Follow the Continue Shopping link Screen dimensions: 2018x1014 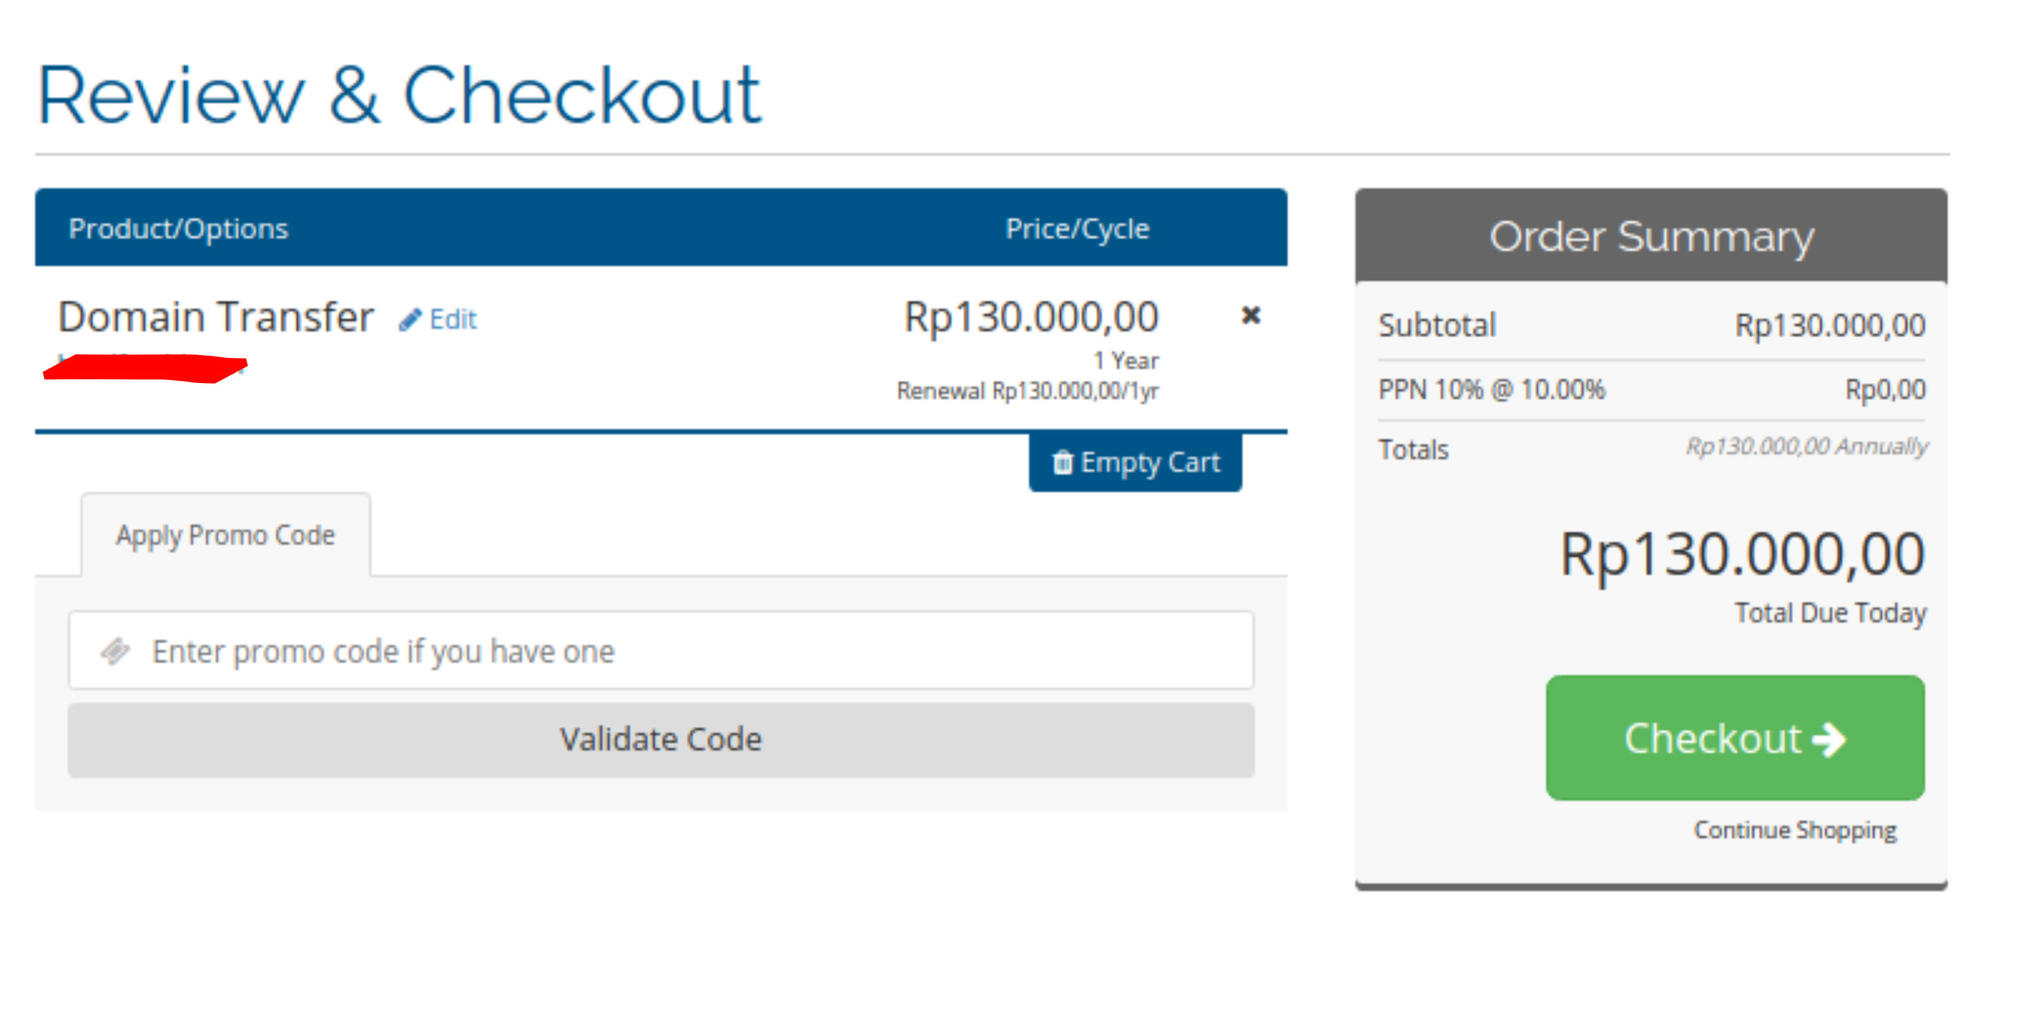(x=1795, y=830)
